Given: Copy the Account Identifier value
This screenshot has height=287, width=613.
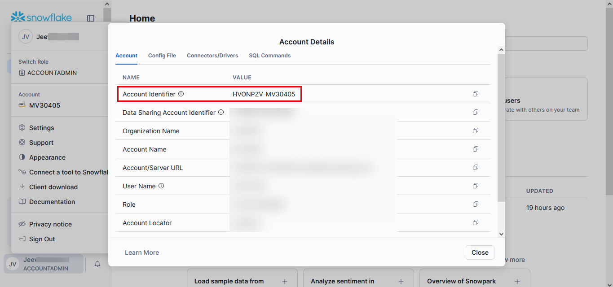Looking at the screenshot, I should click(x=475, y=94).
